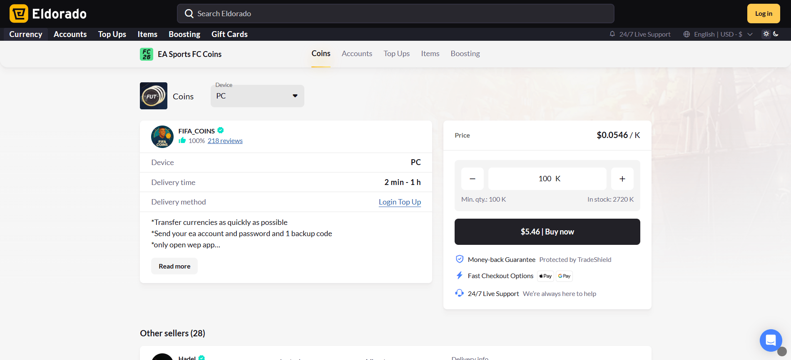Open the English | USD language selector

pos(718,34)
